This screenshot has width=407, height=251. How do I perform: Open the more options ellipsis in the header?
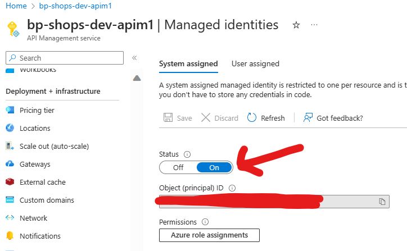click(x=314, y=25)
